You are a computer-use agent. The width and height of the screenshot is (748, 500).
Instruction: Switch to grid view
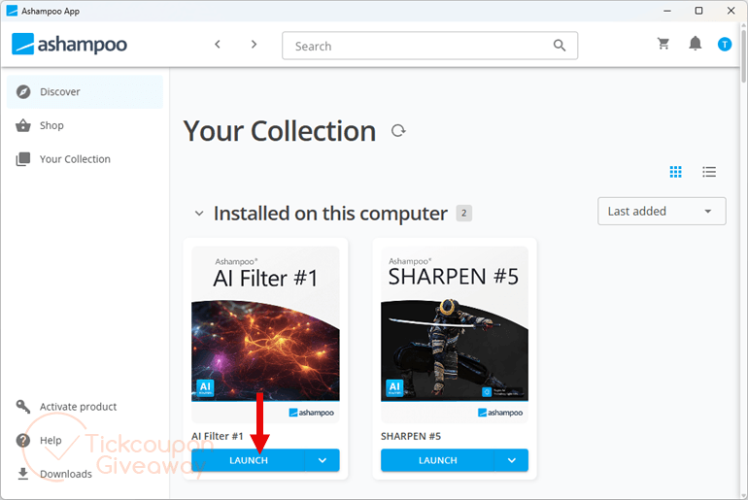point(675,172)
